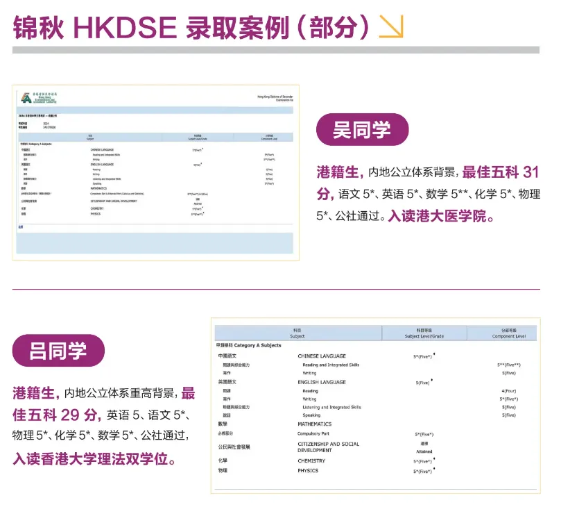
Task: Click 'Subject Level/Grade' column header in lower transcript
Action: (x=424, y=336)
